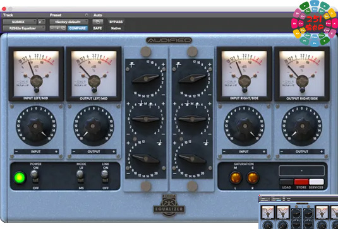Image resolution: width=338 pixels, height=229 pixels.
Task: Open the plugin automation enable icon
Action: click(x=98, y=21)
